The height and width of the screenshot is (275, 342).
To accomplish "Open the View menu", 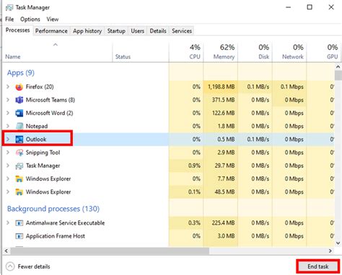I will [x=53, y=19].
